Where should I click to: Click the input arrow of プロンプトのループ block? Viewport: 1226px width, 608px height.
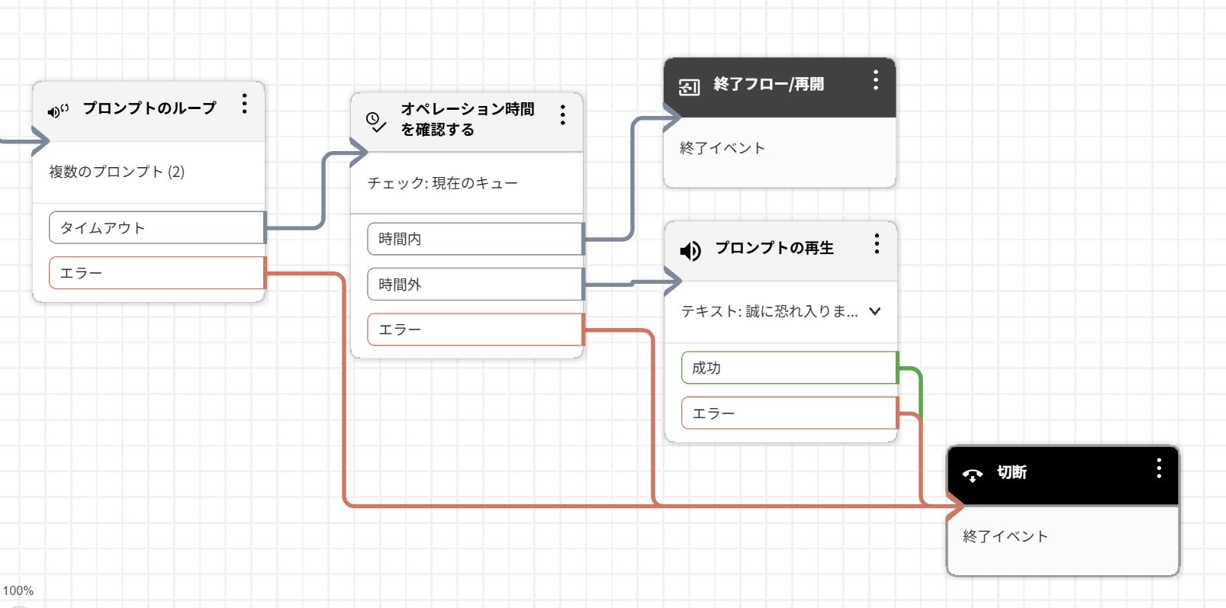click(x=40, y=140)
